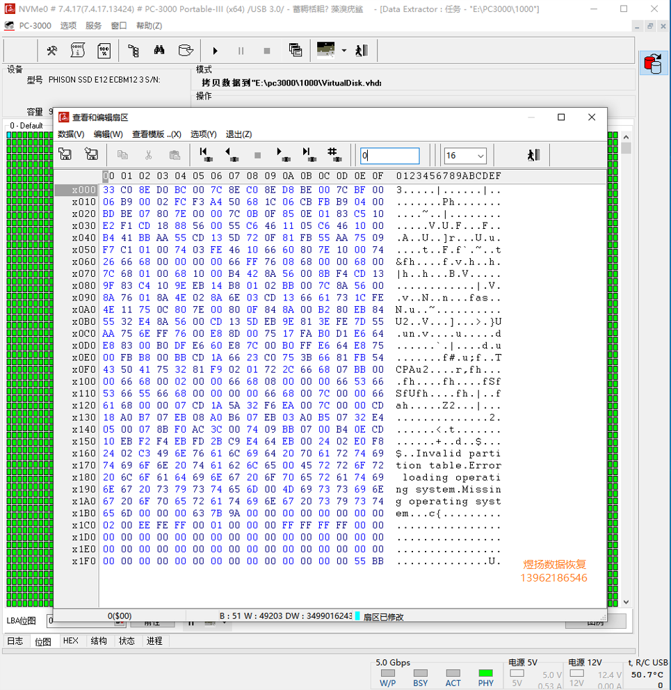Screen dimensions: 671x690
Task: Open the 帮助(Z) menu
Action: click(x=149, y=26)
